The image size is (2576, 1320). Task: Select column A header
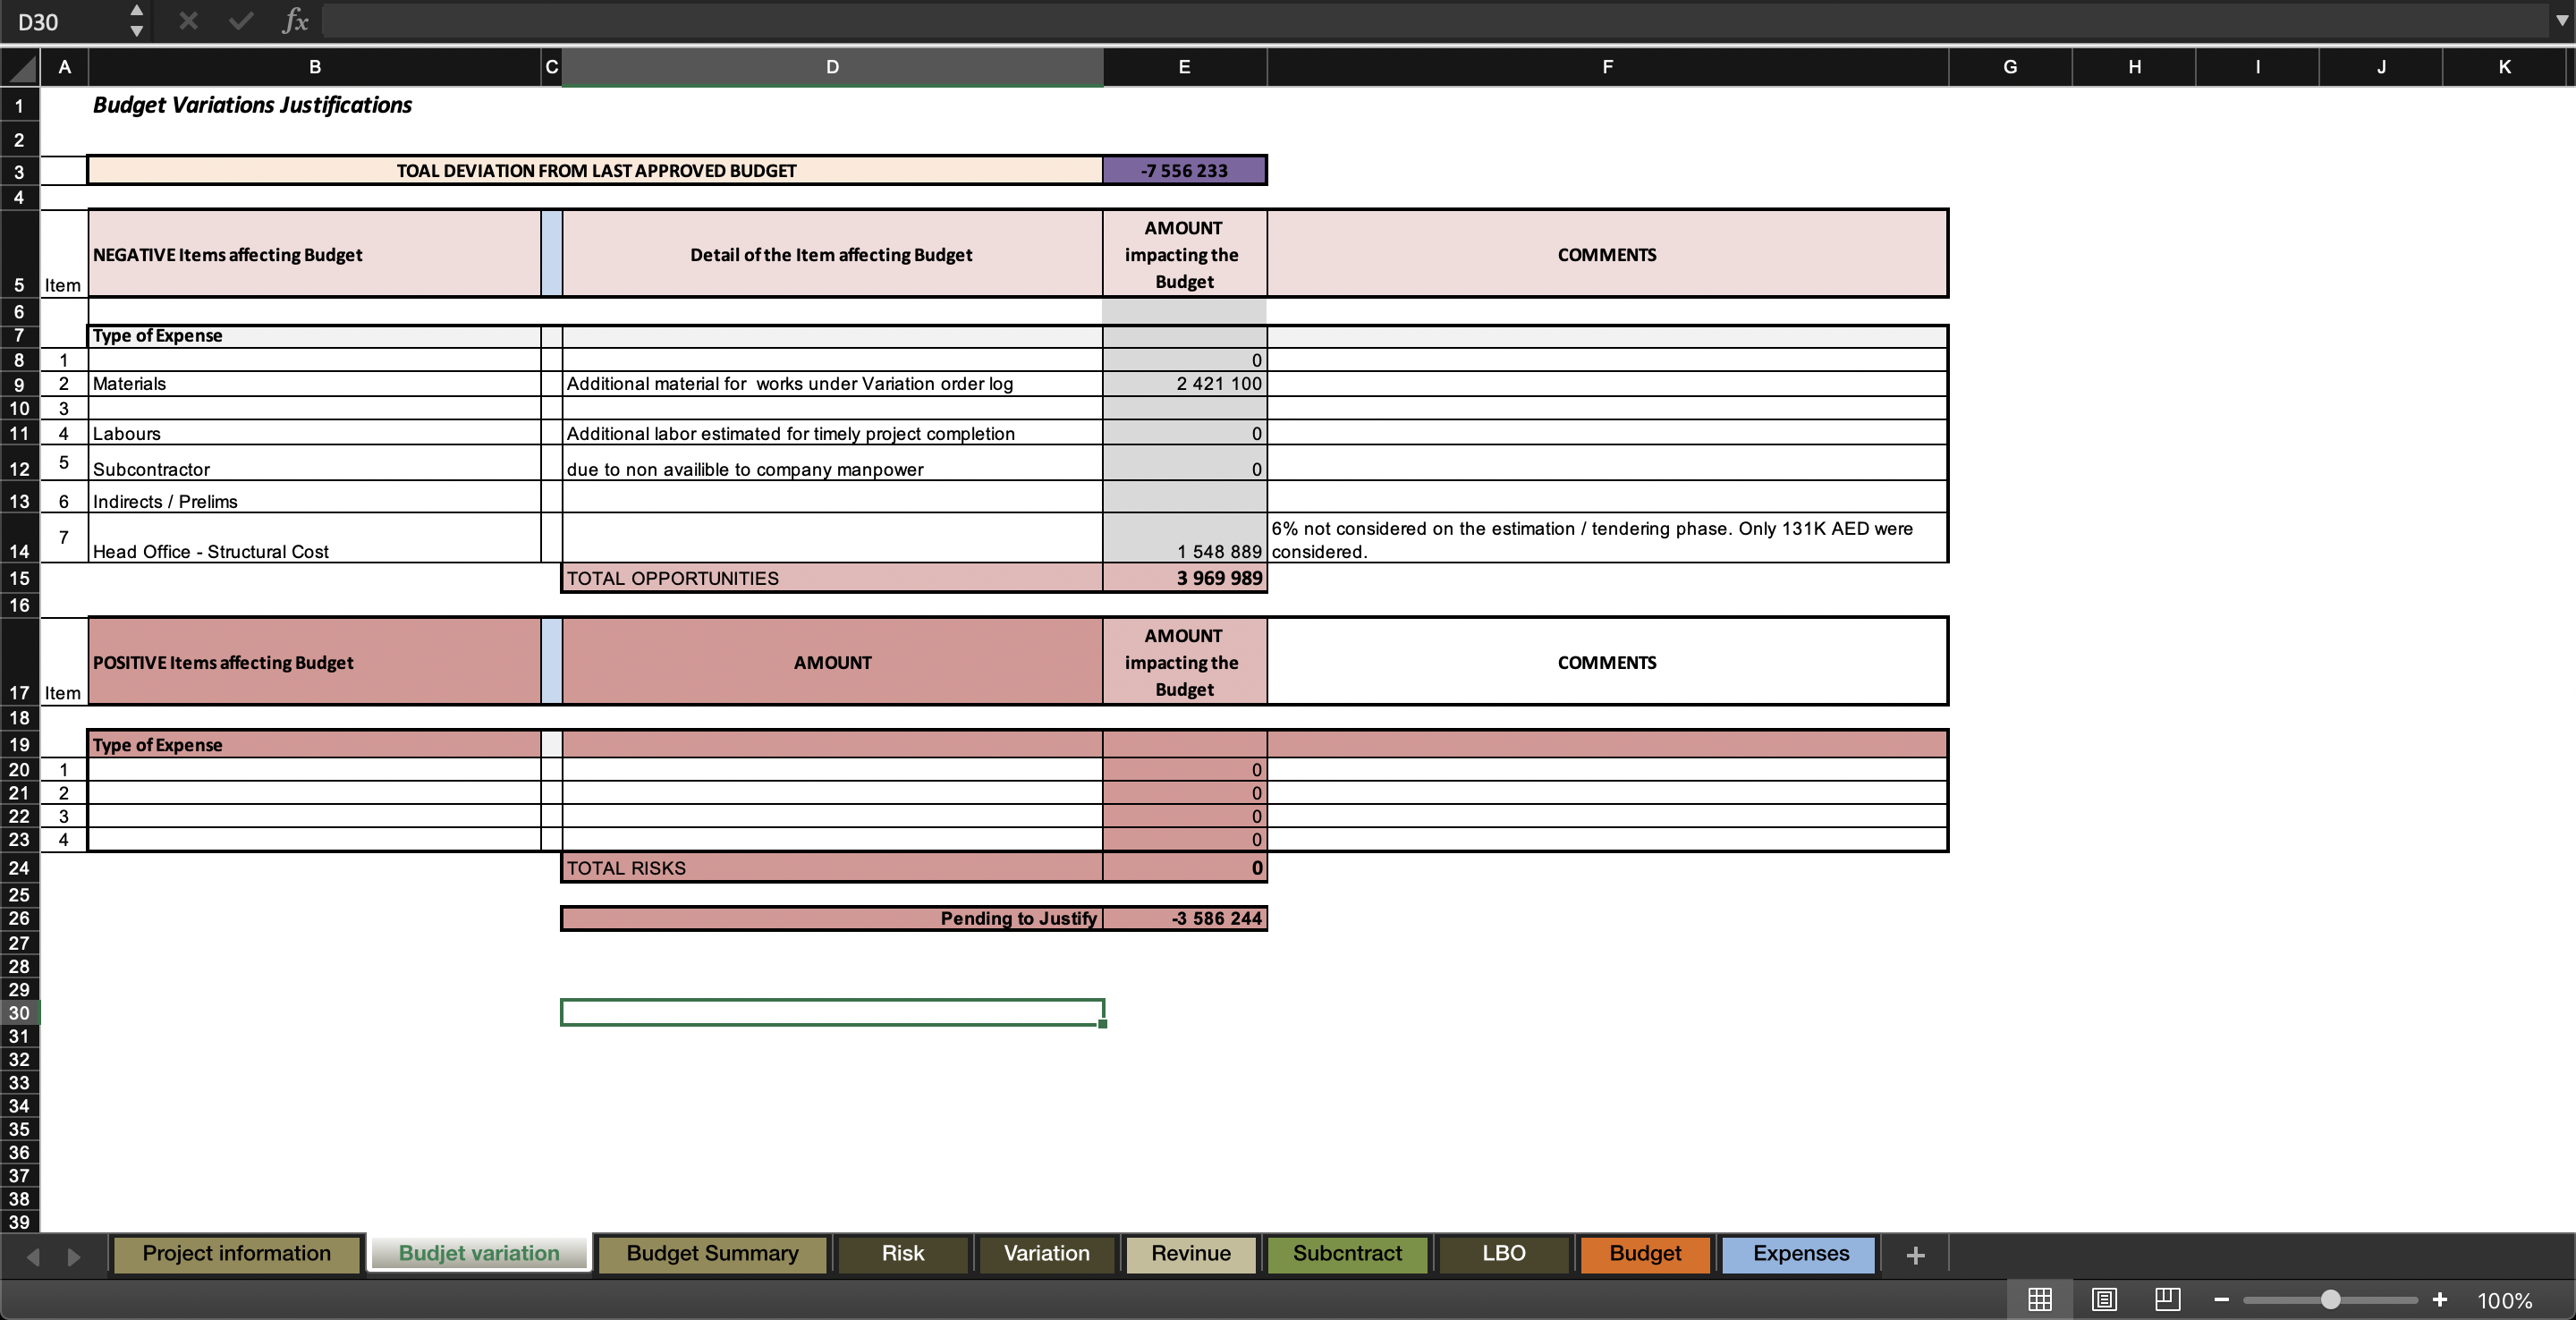pyautogui.click(x=65, y=67)
